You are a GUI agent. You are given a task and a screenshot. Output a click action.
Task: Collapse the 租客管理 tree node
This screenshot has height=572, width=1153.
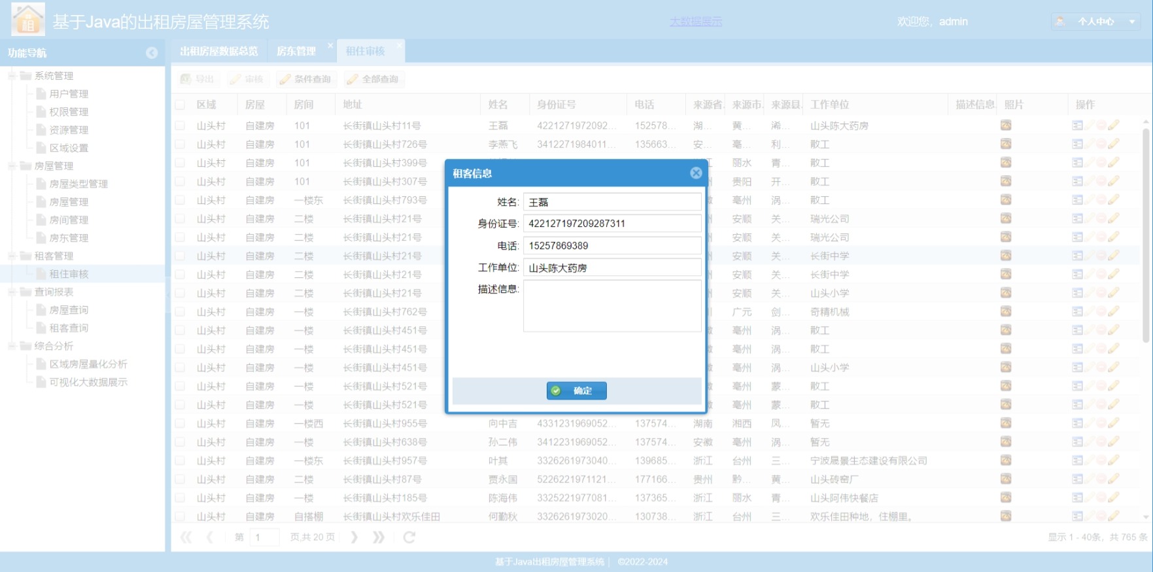click(12, 256)
